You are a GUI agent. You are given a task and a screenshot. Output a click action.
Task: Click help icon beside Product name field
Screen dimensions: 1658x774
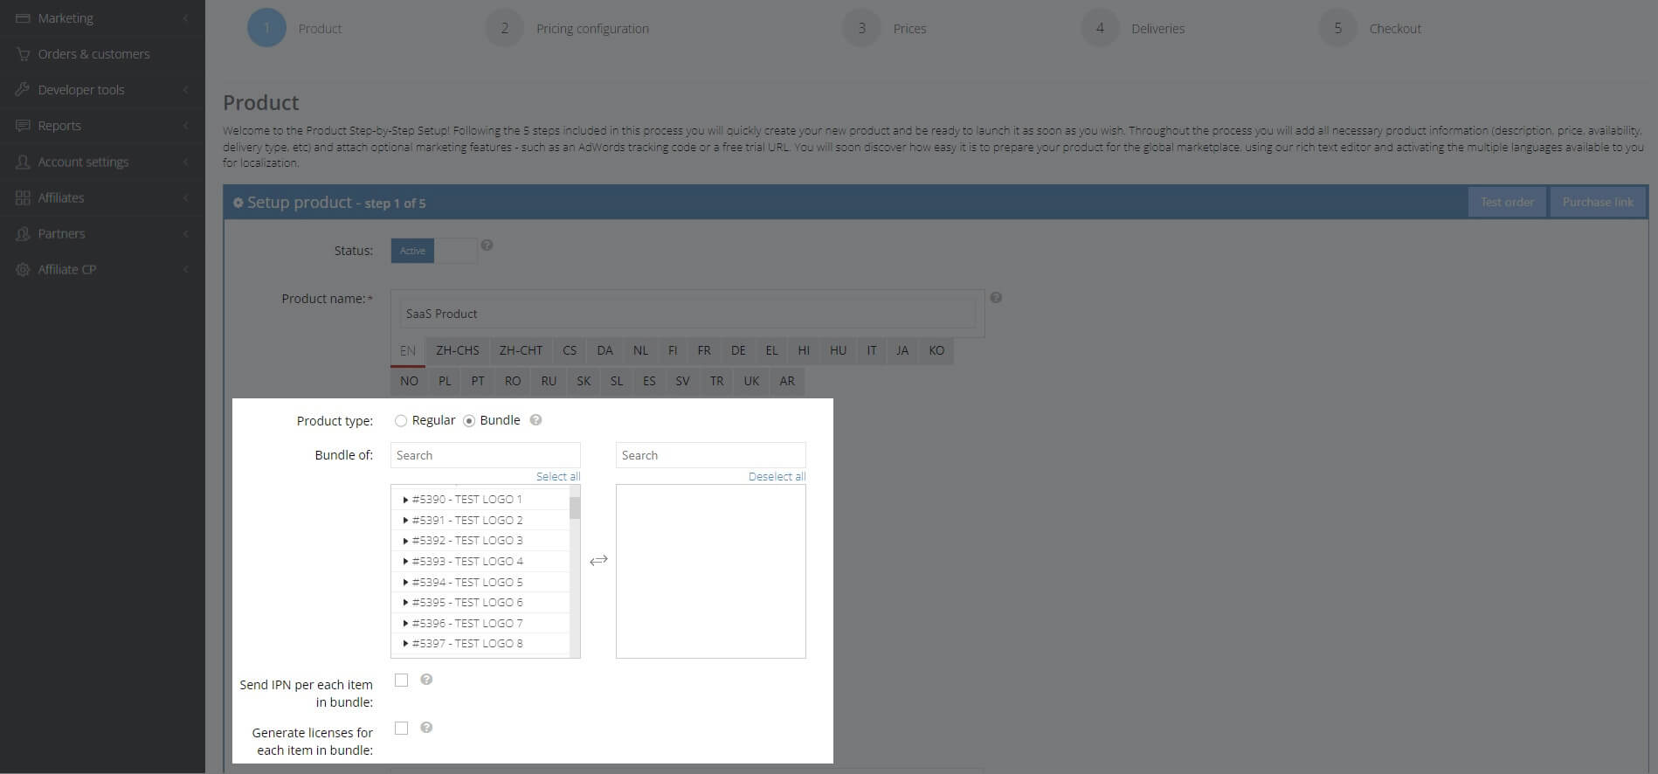996,298
